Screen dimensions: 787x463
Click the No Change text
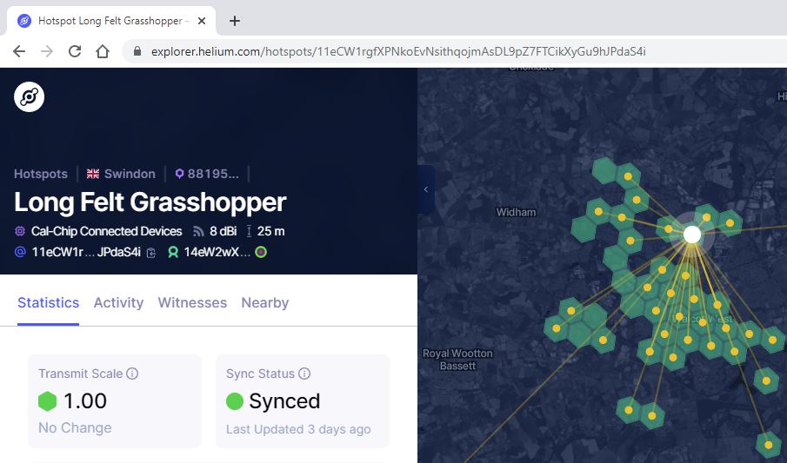click(x=75, y=428)
